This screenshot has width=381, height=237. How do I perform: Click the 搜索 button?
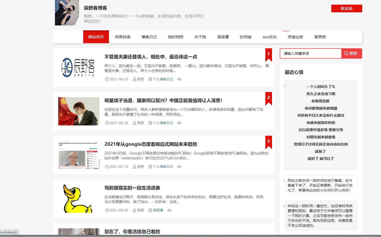(352, 53)
